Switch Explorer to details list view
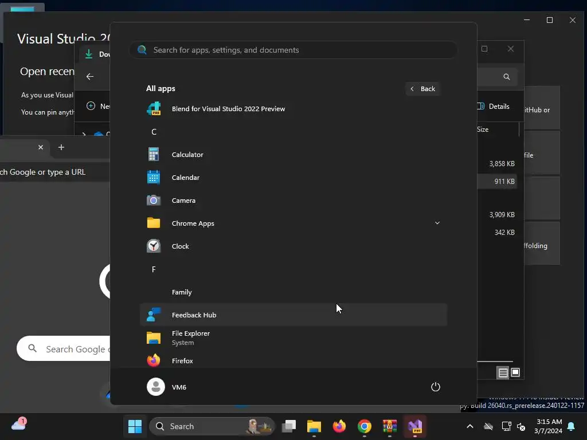The image size is (587, 440). [x=503, y=372]
